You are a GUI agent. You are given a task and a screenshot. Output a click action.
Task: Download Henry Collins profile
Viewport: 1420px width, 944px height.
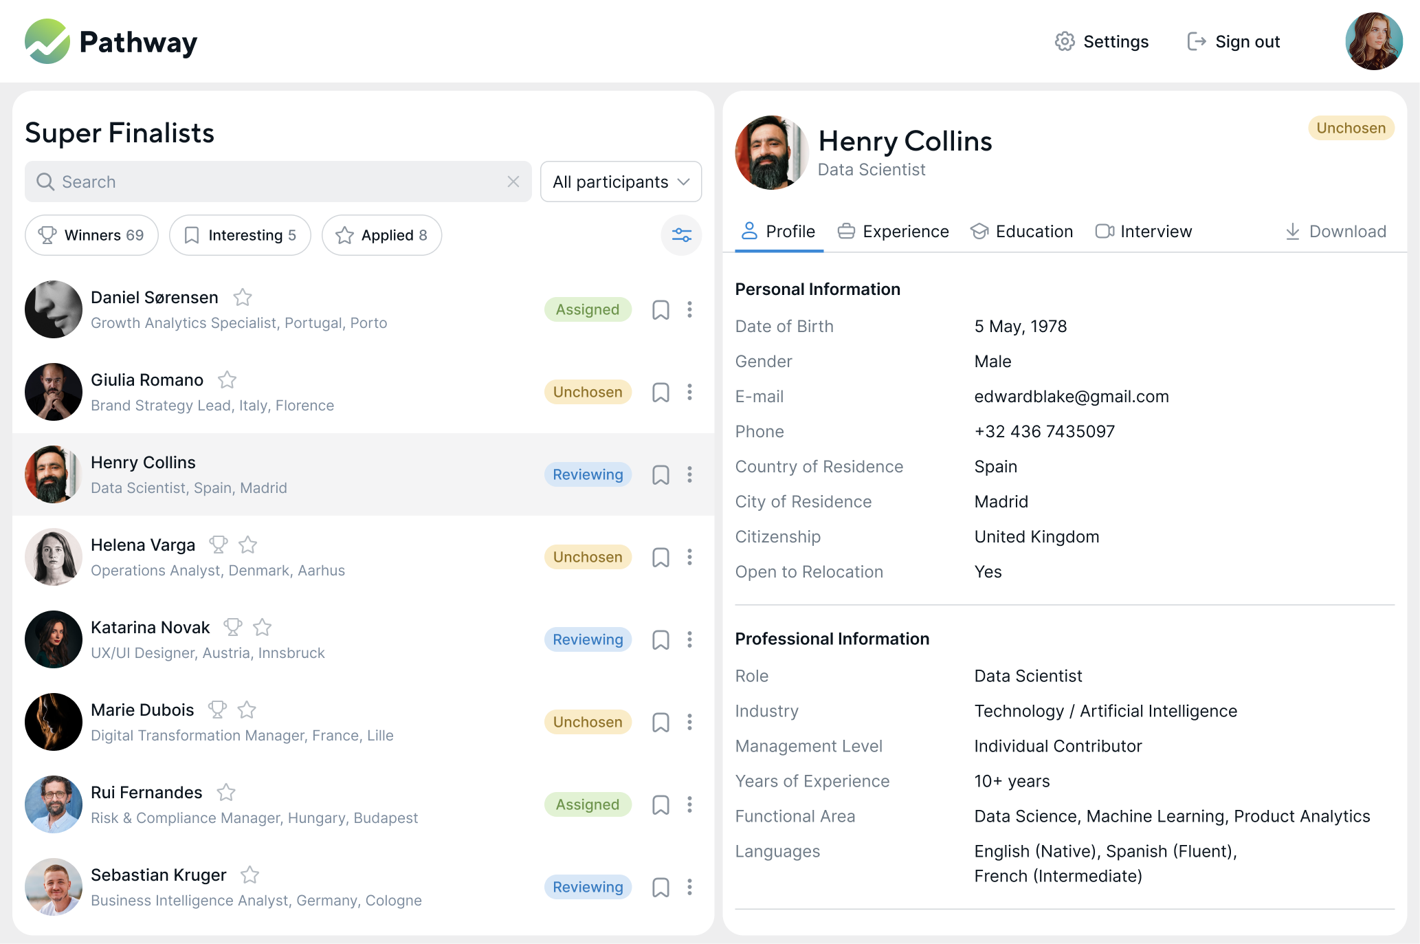point(1335,232)
